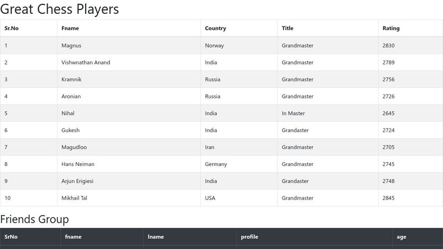This screenshot has width=443, height=249.
Task: Click Germany in the Country column
Action: tap(216, 164)
